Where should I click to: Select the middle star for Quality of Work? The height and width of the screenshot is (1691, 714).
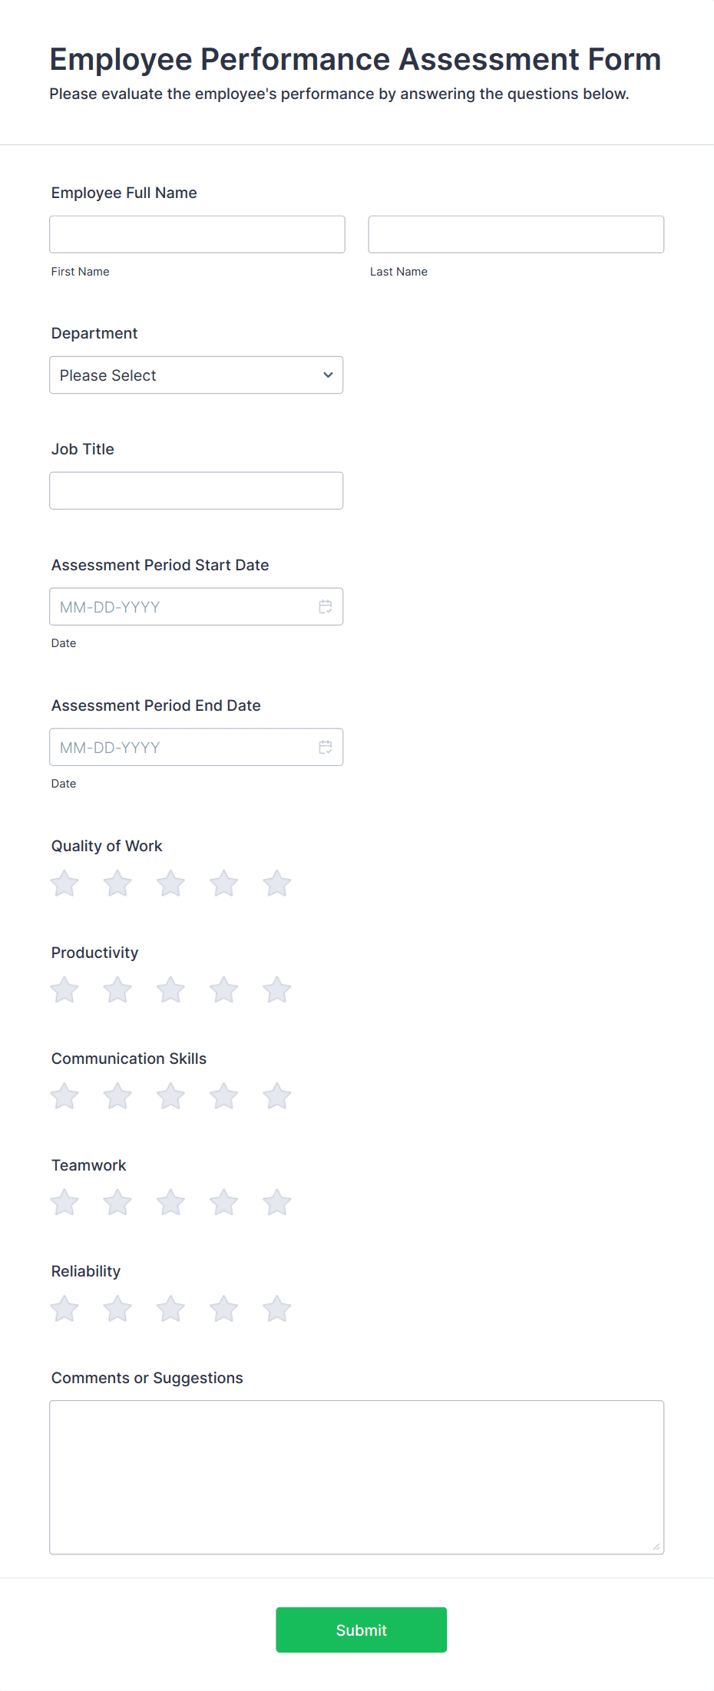pyautogui.click(x=170, y=883)
